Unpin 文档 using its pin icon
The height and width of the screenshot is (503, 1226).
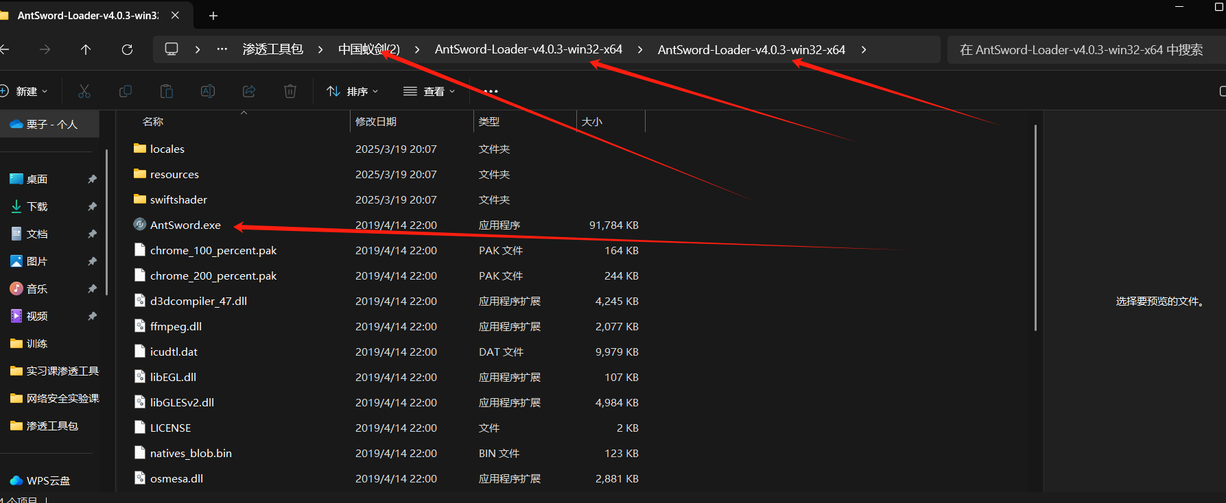pyautogui.click(x=92, y=234)
